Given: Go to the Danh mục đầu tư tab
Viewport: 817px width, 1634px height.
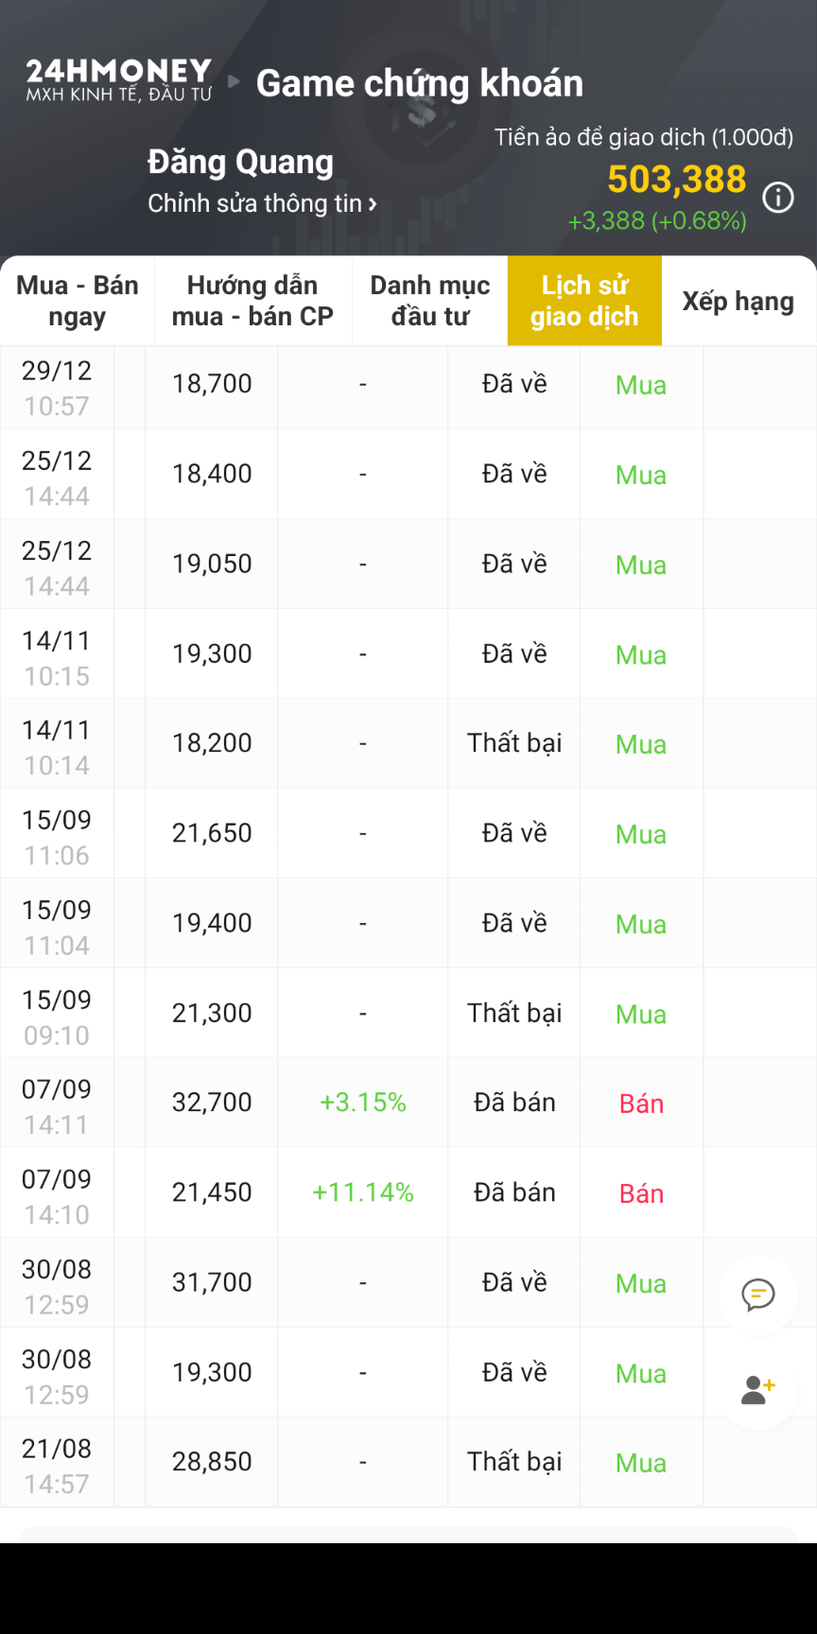Looking at the screenshot, I should [x=430, y=301].
